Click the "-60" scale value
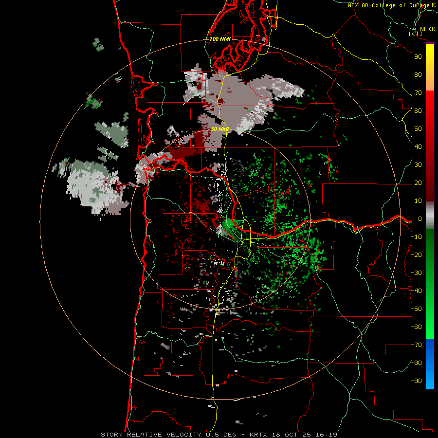 [x=416, y=327]
